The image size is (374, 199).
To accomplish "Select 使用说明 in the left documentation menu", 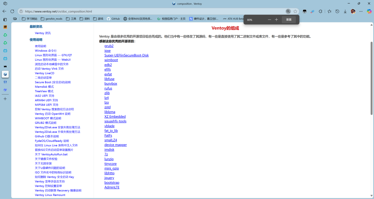I will (x=40, y=46).
